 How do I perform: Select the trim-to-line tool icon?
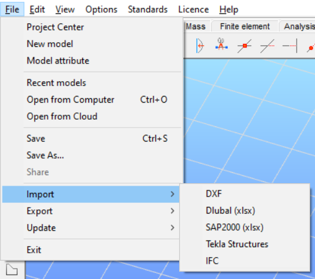[290, 46]
